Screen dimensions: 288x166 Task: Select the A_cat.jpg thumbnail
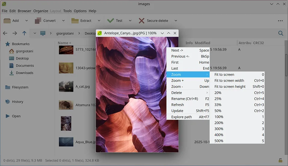click(x=66, y=86)
